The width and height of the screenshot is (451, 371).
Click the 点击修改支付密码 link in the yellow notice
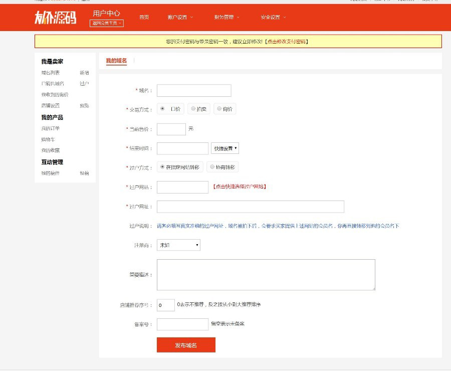(286, 42)
